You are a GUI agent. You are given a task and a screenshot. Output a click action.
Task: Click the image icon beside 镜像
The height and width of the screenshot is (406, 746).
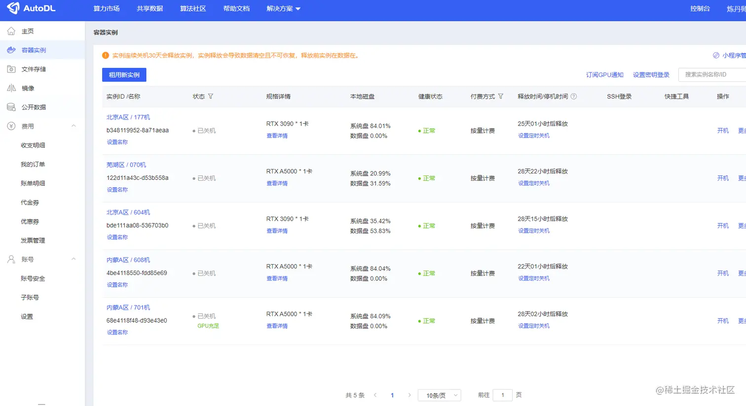(x=11, y=88)
